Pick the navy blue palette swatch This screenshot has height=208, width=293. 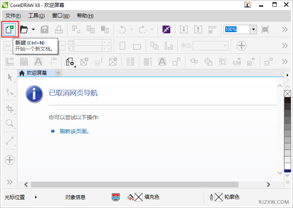pos(287,170)
